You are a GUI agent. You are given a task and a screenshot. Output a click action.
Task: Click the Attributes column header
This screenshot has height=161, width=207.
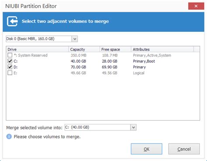(162, 50)
